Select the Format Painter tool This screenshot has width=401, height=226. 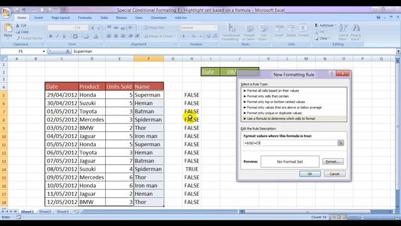[29, 38]
